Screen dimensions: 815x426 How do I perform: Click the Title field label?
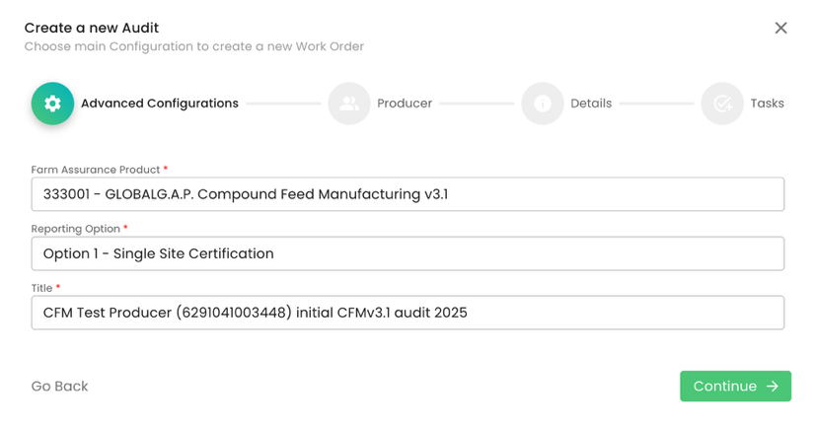(x=41, y=288)
